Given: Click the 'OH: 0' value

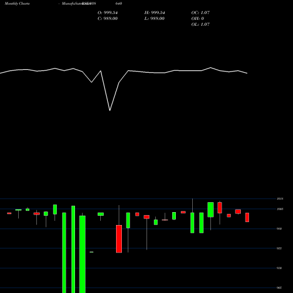Looking at the screenshot, I should pyautogui.click(x=197, y=19).
